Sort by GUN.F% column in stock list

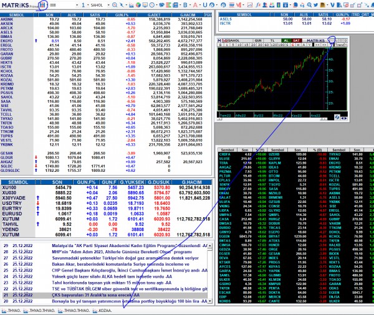pyautogui.click(x=122, y=15)
